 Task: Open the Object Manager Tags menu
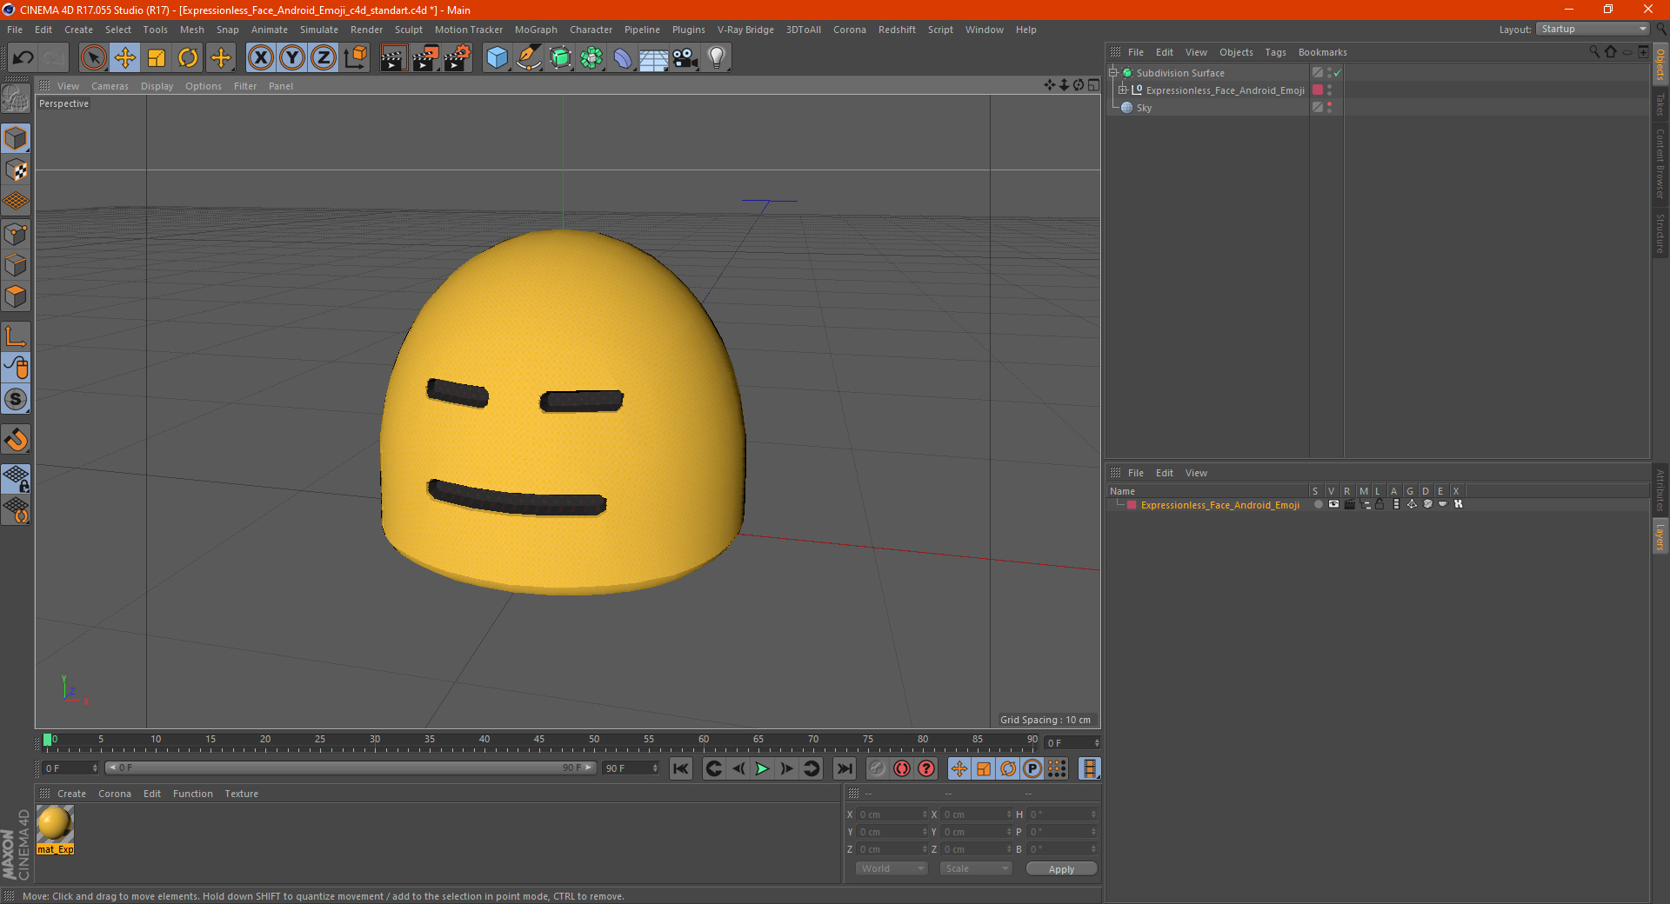[1275, 52]
